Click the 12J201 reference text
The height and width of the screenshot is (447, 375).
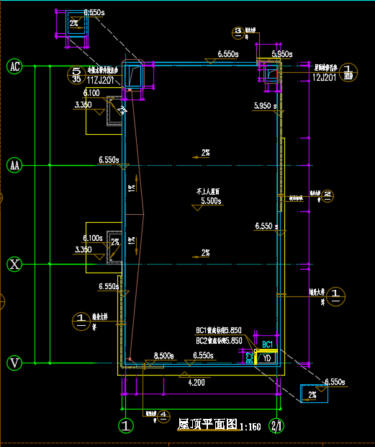click(324, 77)
